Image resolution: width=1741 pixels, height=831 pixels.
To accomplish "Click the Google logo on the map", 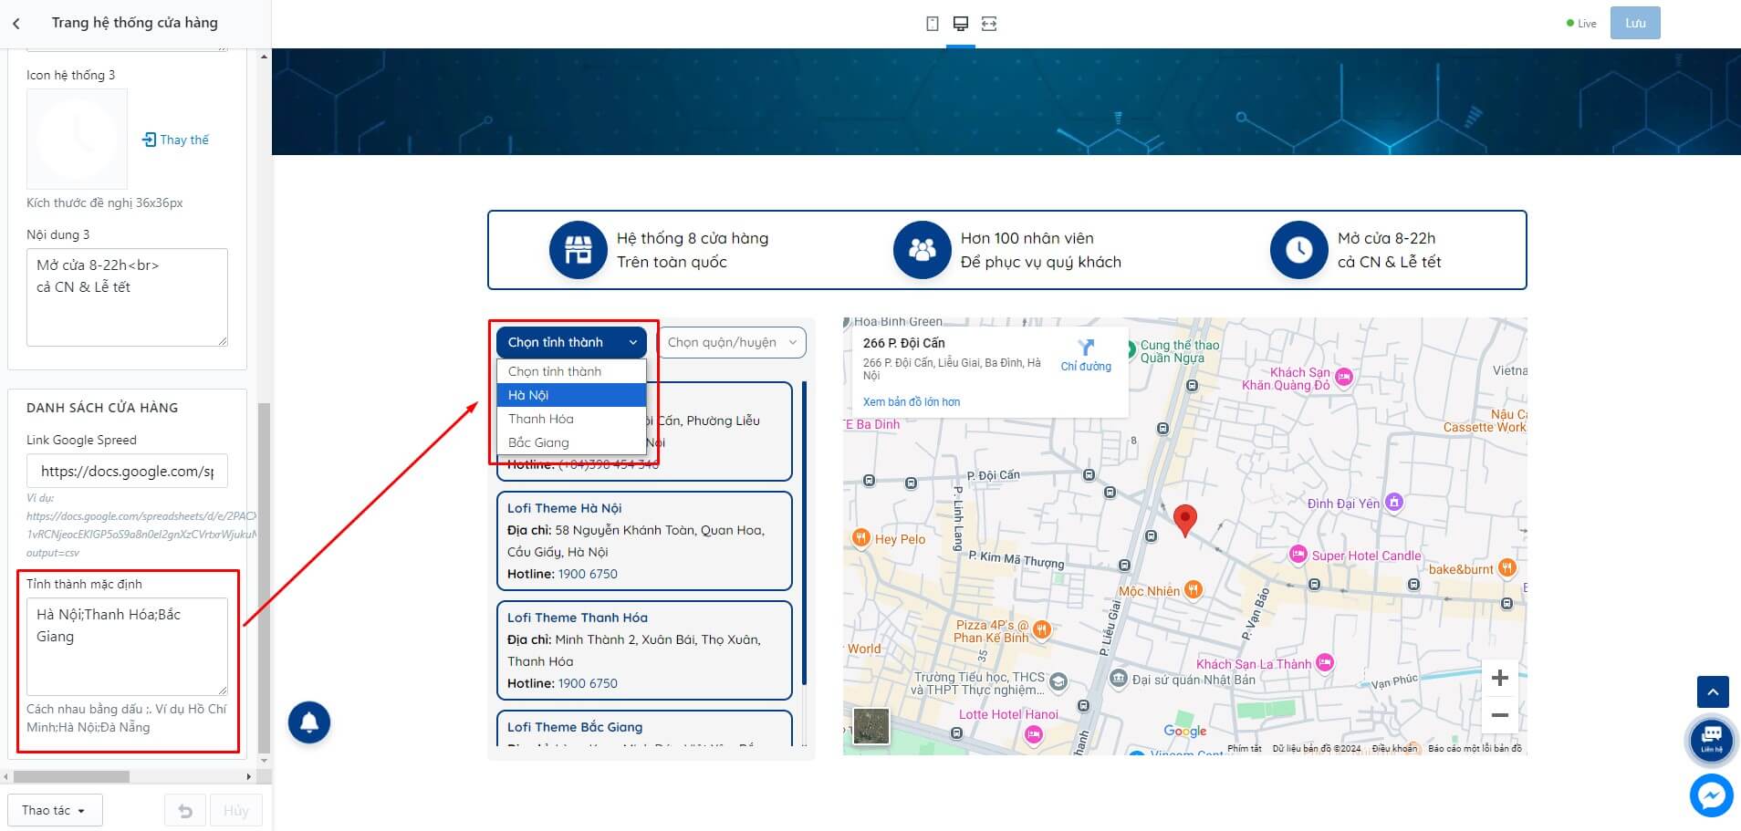I will click(1184, 731).
